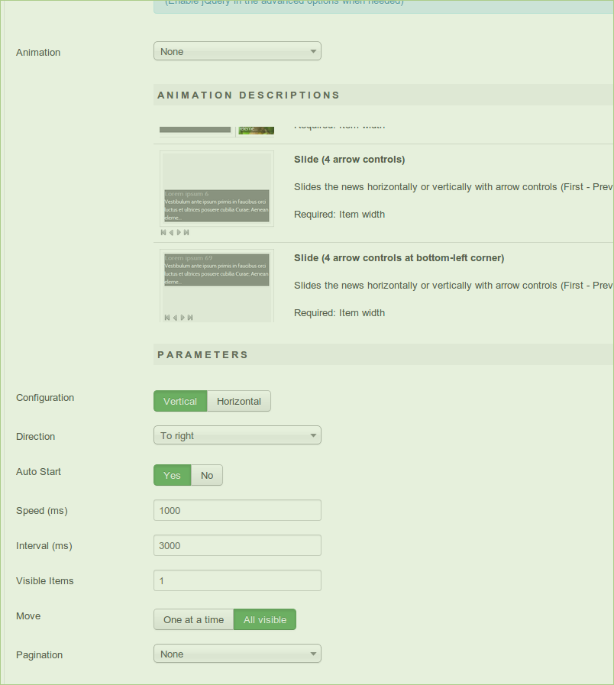
Task: Click First arrow under Lorem ipsum 6 preview
Action: coord(163,232)
